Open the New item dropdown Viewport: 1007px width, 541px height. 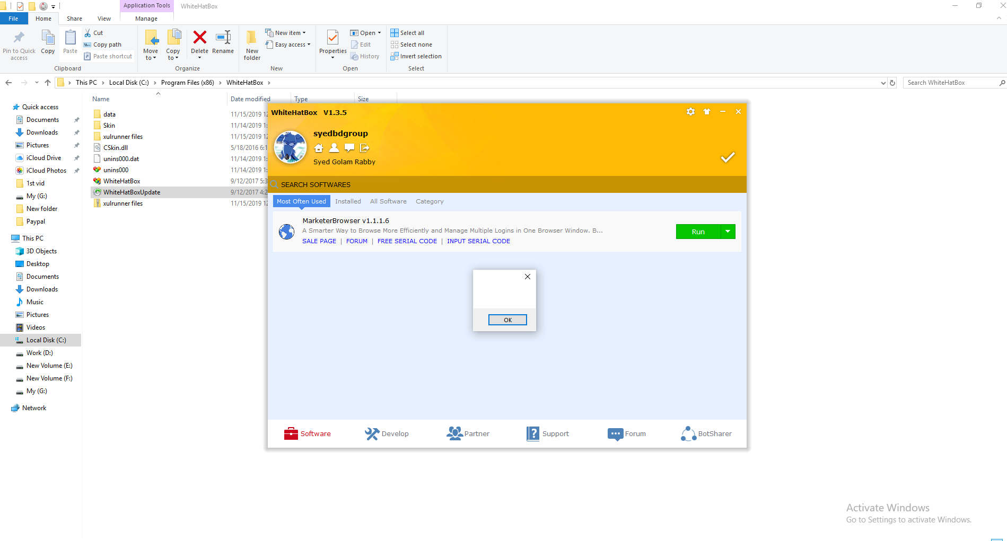(286, 33)
